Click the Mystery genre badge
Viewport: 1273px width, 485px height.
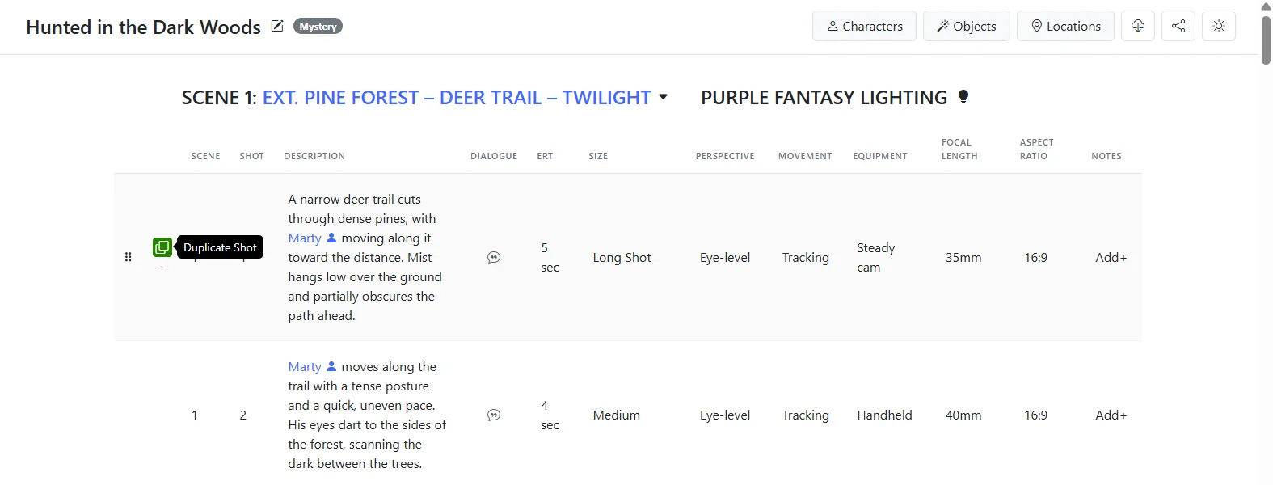tap(318, 26)
